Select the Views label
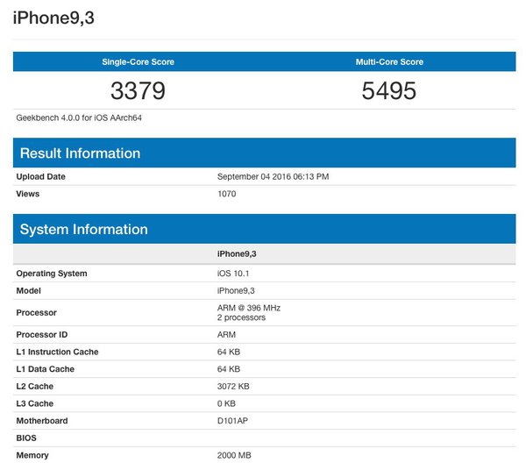This screenshot has width=526, height=470. (28, 194)
